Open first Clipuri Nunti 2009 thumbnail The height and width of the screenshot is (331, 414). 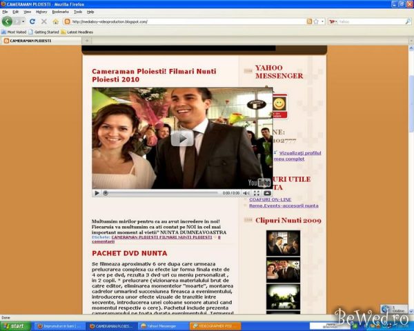[283, 243]
